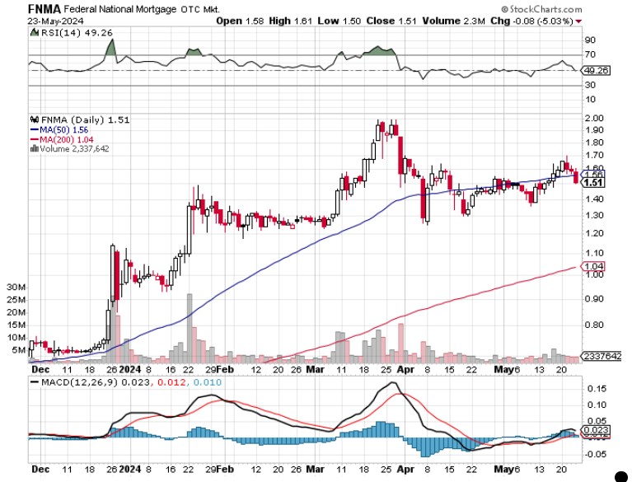Click the 70 overbought label on the RSI axis
This screenshot has height=482, width=632.
tap(590, 54)
